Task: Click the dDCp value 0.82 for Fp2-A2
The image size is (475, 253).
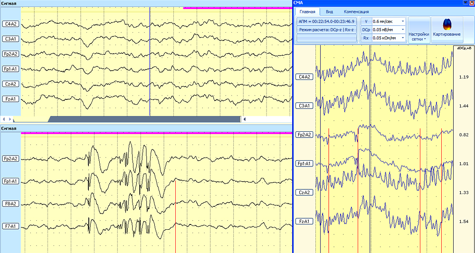Action: [x=464, y=135]
